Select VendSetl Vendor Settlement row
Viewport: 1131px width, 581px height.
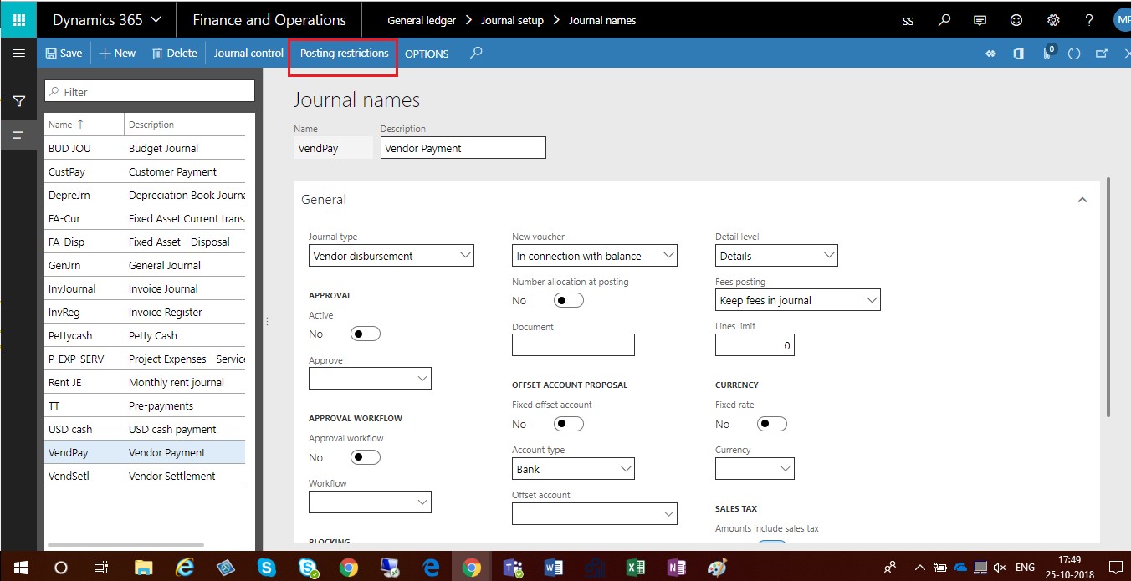145,476
